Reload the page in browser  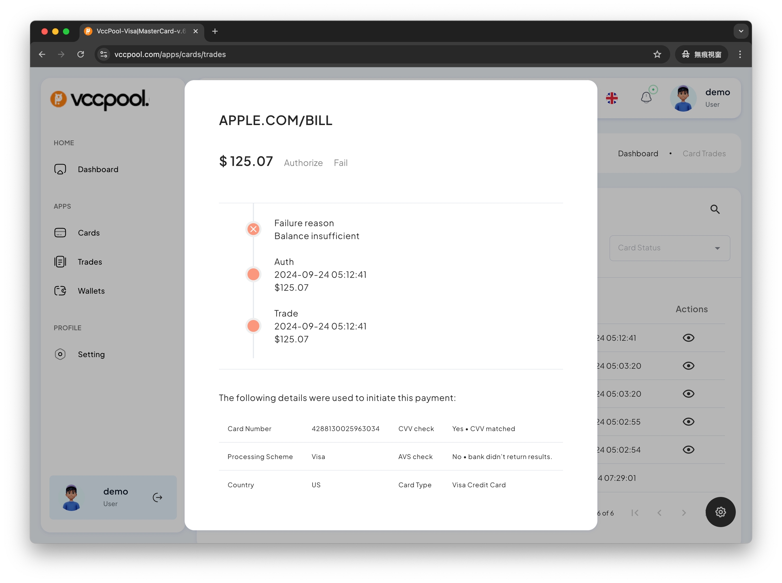coord(81,54)
